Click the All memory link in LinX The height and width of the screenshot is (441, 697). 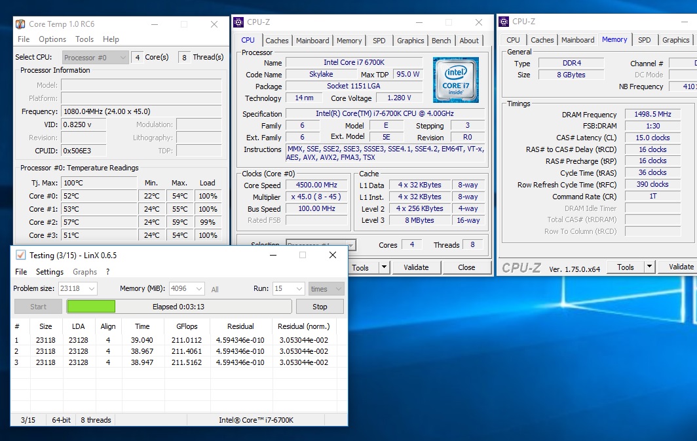(215, 290)
